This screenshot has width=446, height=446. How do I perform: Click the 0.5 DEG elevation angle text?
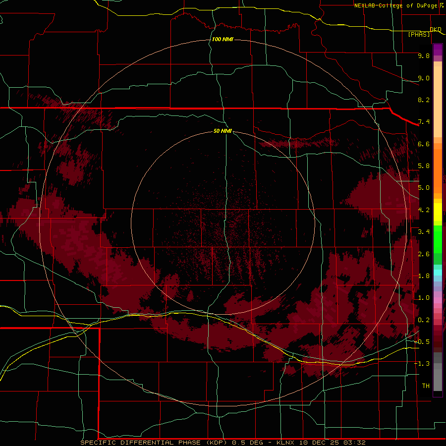(247, 443)
